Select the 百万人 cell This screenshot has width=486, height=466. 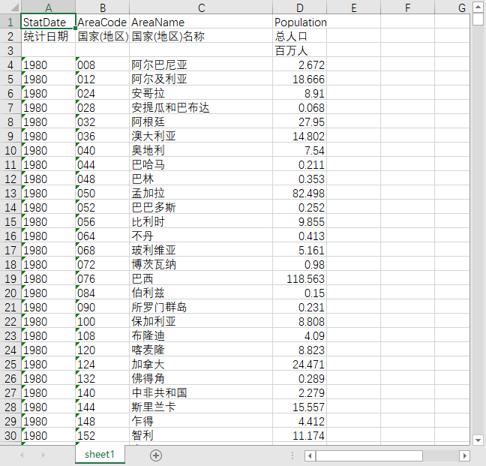(x=300, y=50)
